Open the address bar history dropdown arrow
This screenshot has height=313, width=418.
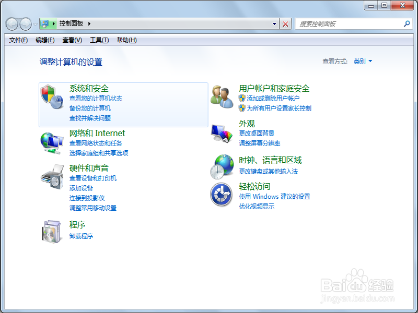tap(274, 24)
